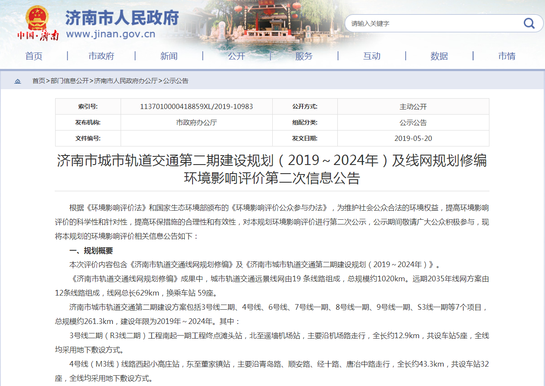Click the paragraph starting 3号线二期（R3线二期）

272,342
